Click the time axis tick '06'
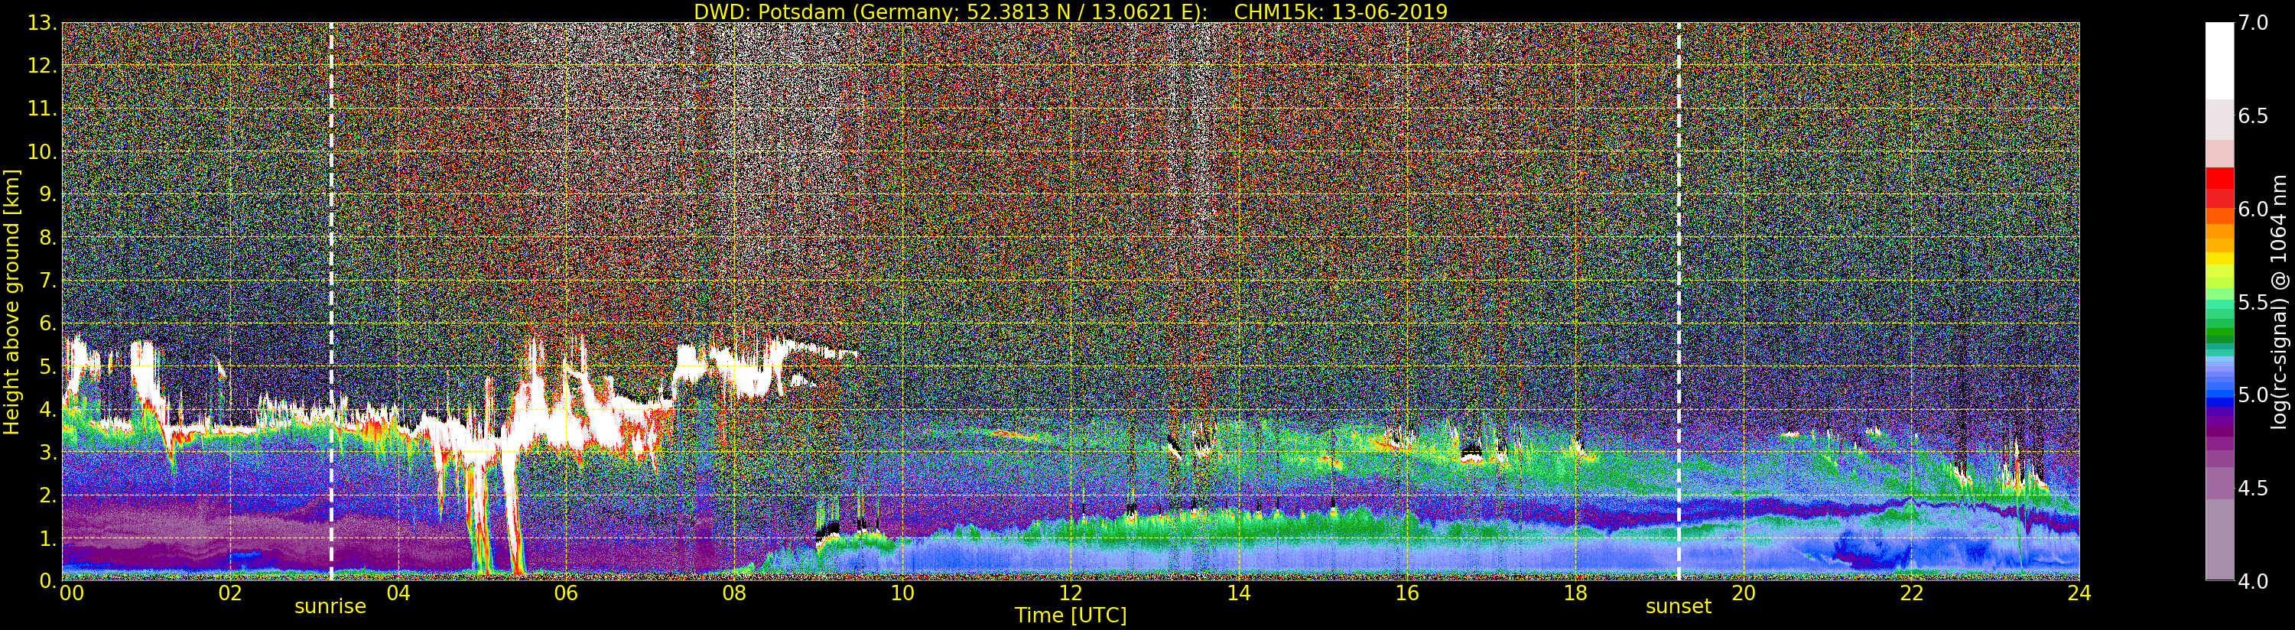Image resolution: width=2295 pixels, height=630 pixels. 566,593
